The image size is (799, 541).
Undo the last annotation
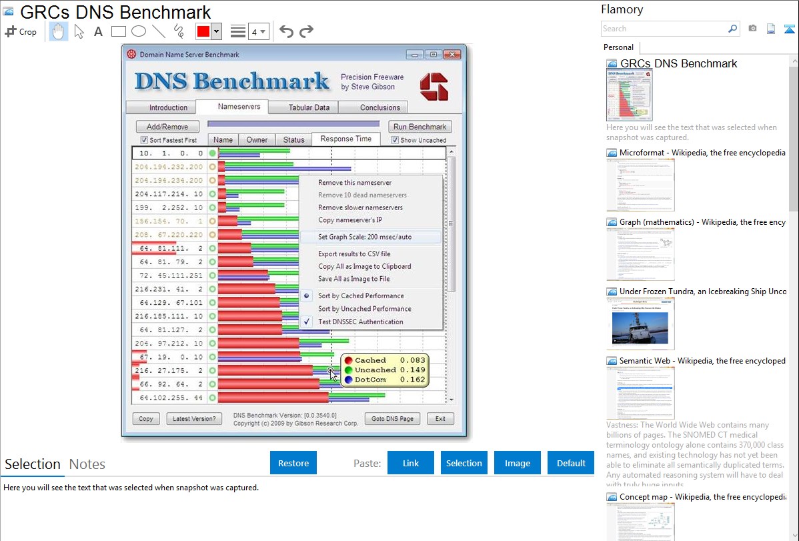point(286,31)
